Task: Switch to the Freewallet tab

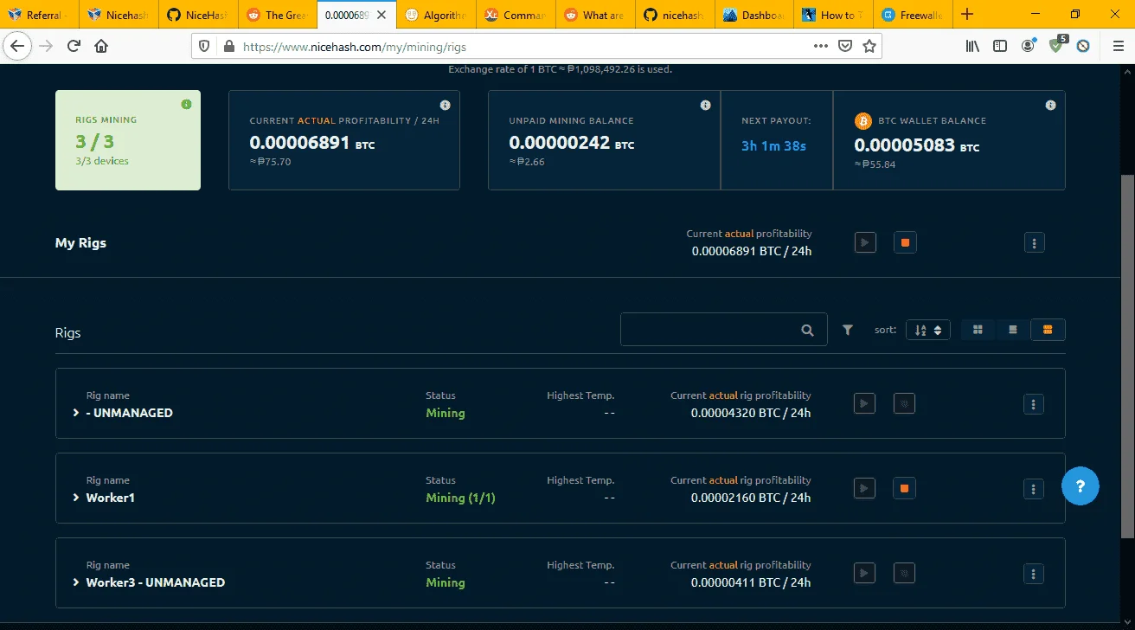Action: coord(913,15)
